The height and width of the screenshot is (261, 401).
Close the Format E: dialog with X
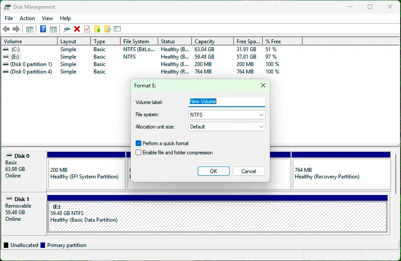click(x=263, y=86)
